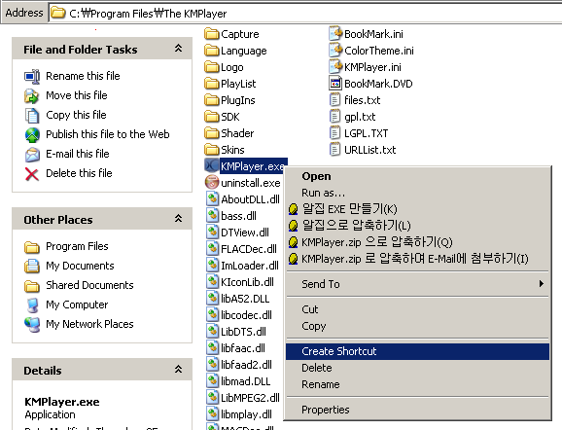562x430 pixels.
Task: Select the gpl.txt file name
Action: tap(360, 117)
